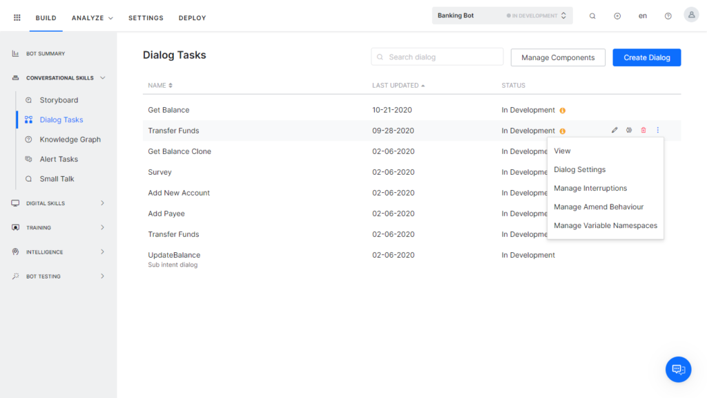
Task: Expand the Analyze menu dropdown
Action: point(92,18)
